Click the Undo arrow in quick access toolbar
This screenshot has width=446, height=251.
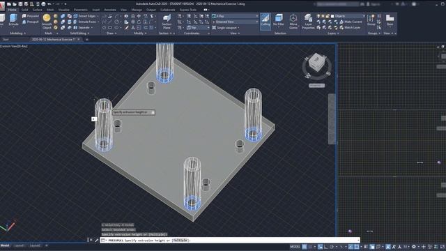pos(49,4)
